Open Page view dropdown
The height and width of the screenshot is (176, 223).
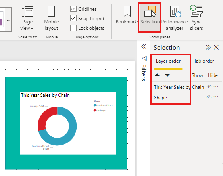point(27,18)
